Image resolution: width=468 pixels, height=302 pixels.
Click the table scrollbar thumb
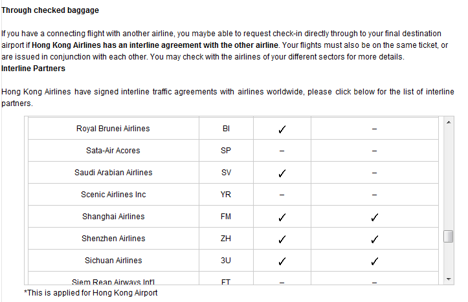pos(449,237)
